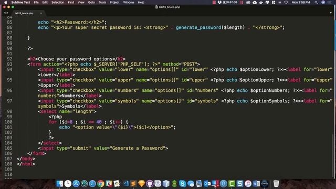Open the Tools menu
Screen dimensions: 336x189
tap(102, 2)
